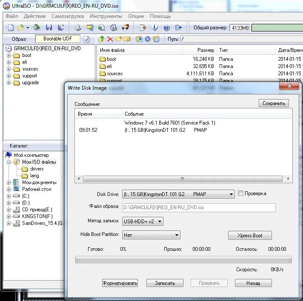Click the Записать button
Image resolution: width=303 pixels, height=301 pixels.
(165, 283)
